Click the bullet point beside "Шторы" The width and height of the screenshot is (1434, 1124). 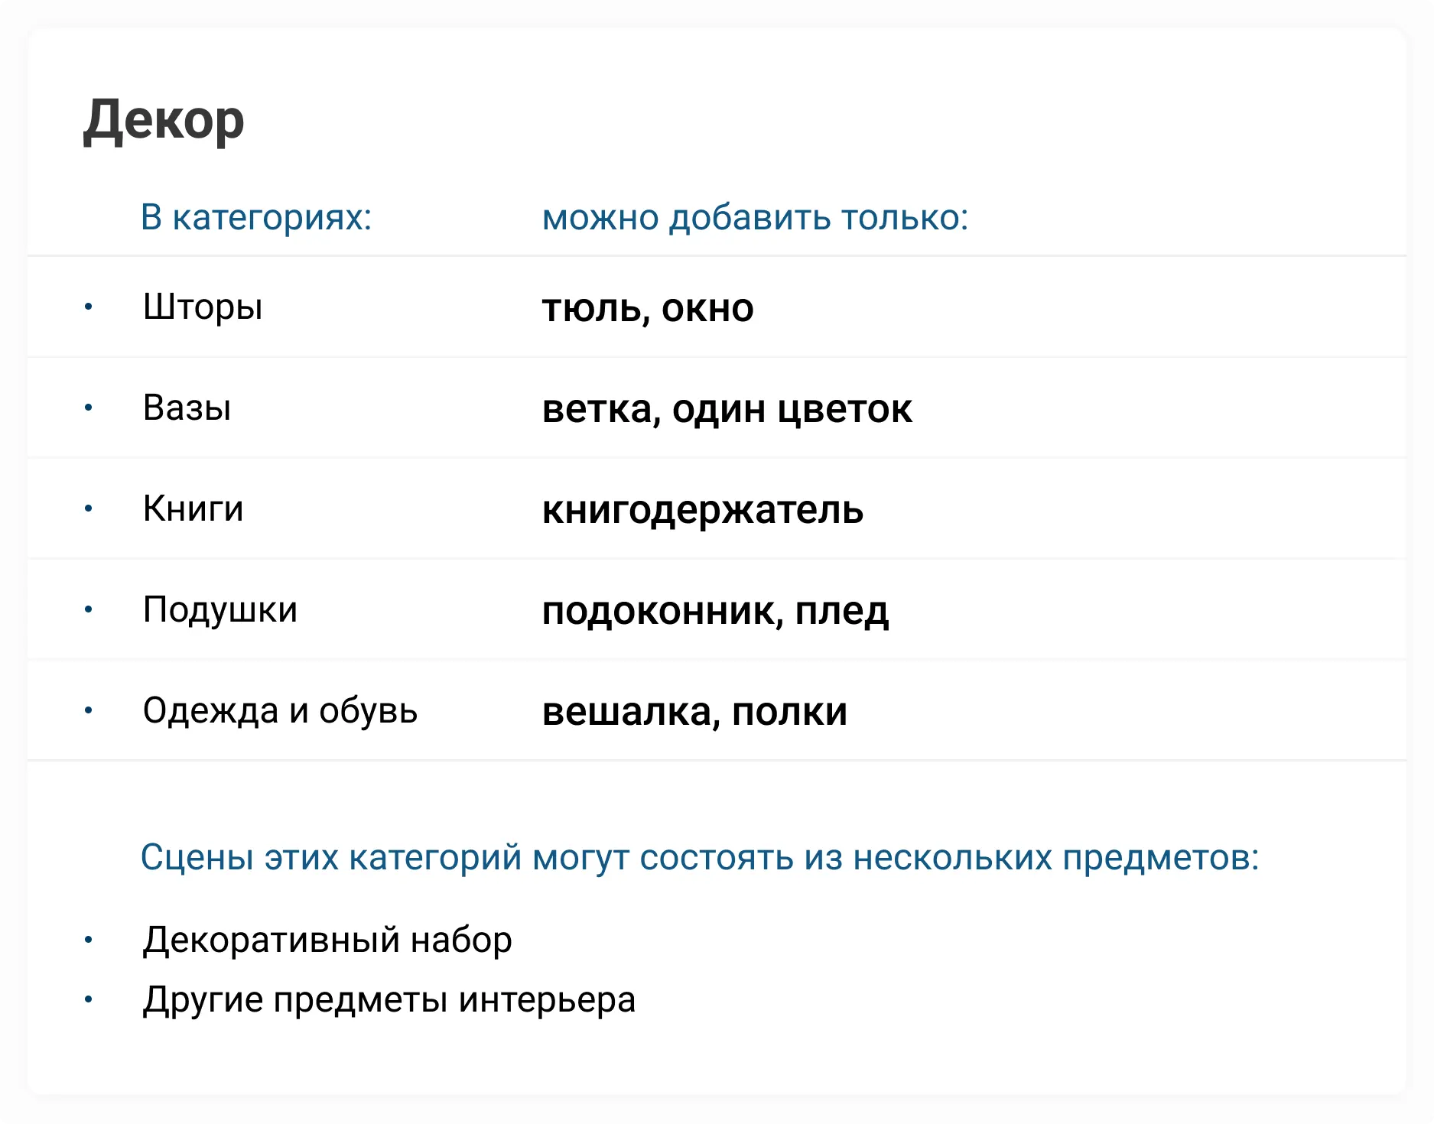point(89,307)
